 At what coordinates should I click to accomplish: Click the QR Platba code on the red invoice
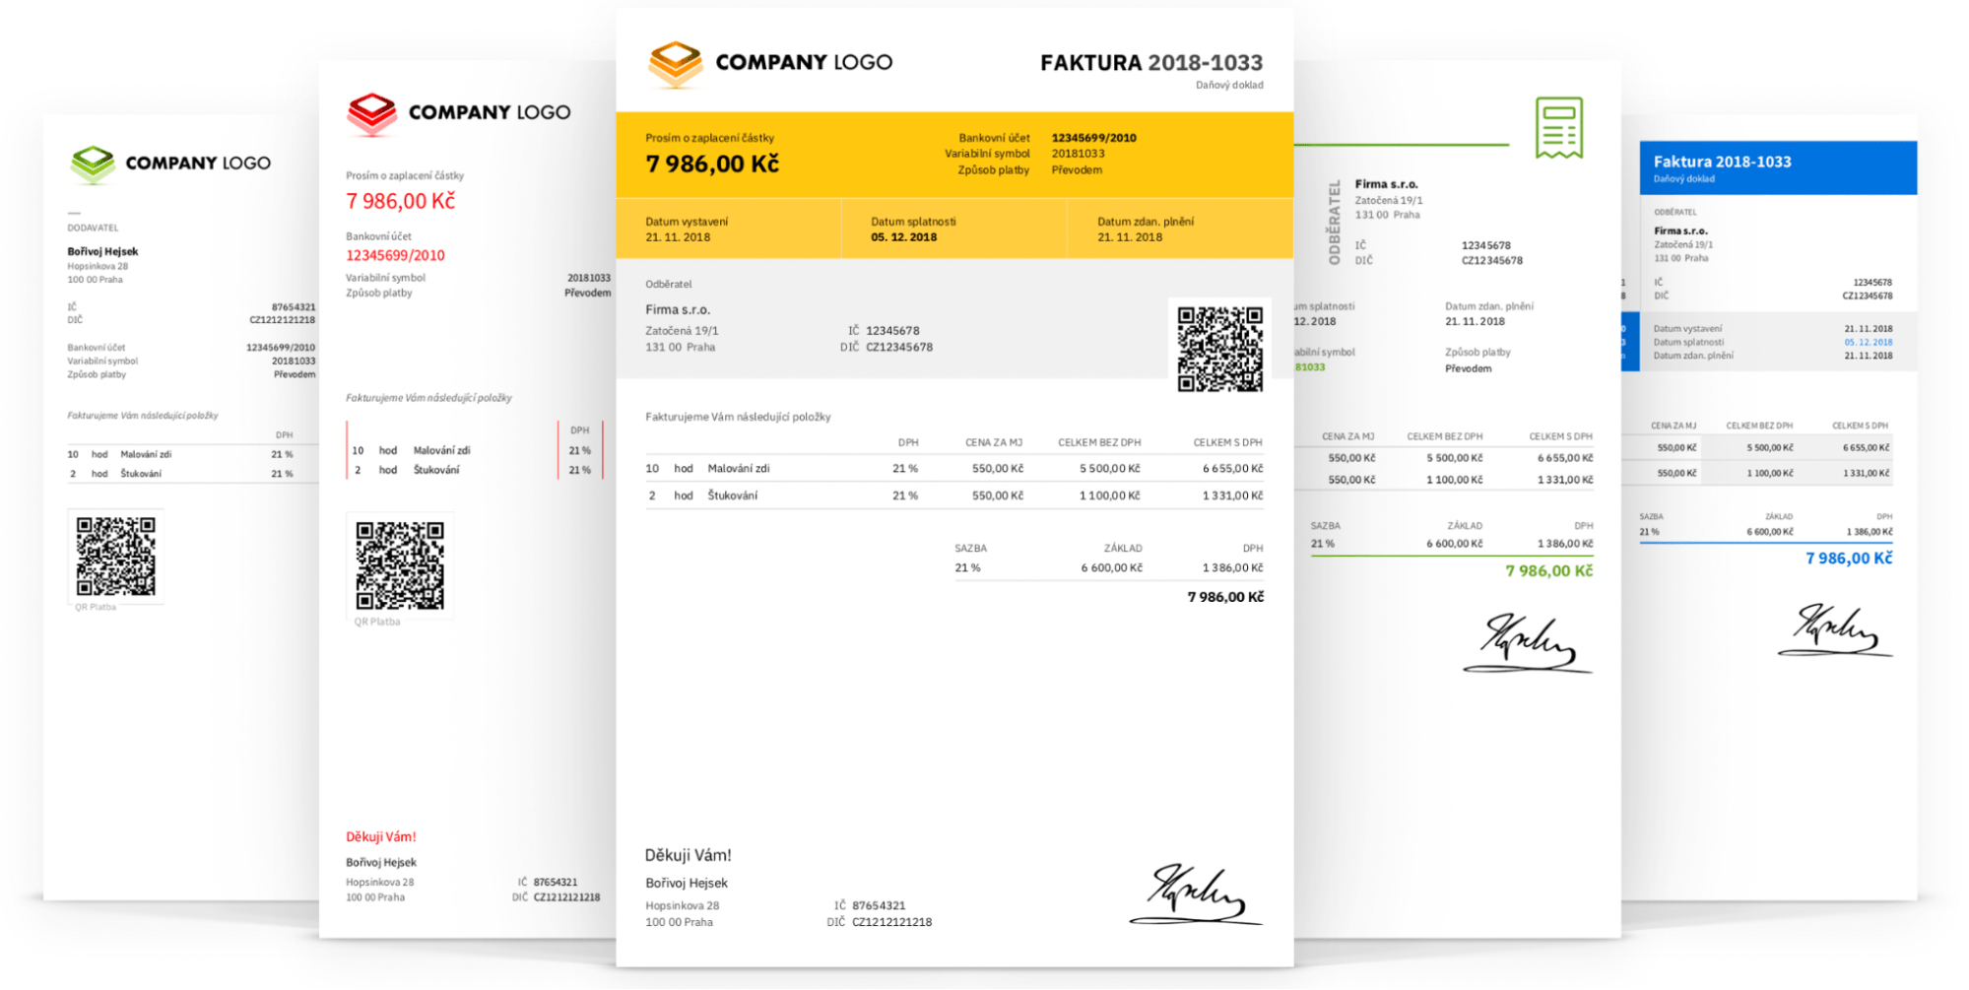pyautogui.click(x=399, y=565)
